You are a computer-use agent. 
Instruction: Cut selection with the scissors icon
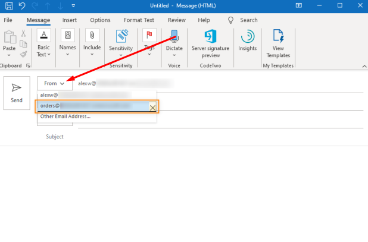[23, 33]
